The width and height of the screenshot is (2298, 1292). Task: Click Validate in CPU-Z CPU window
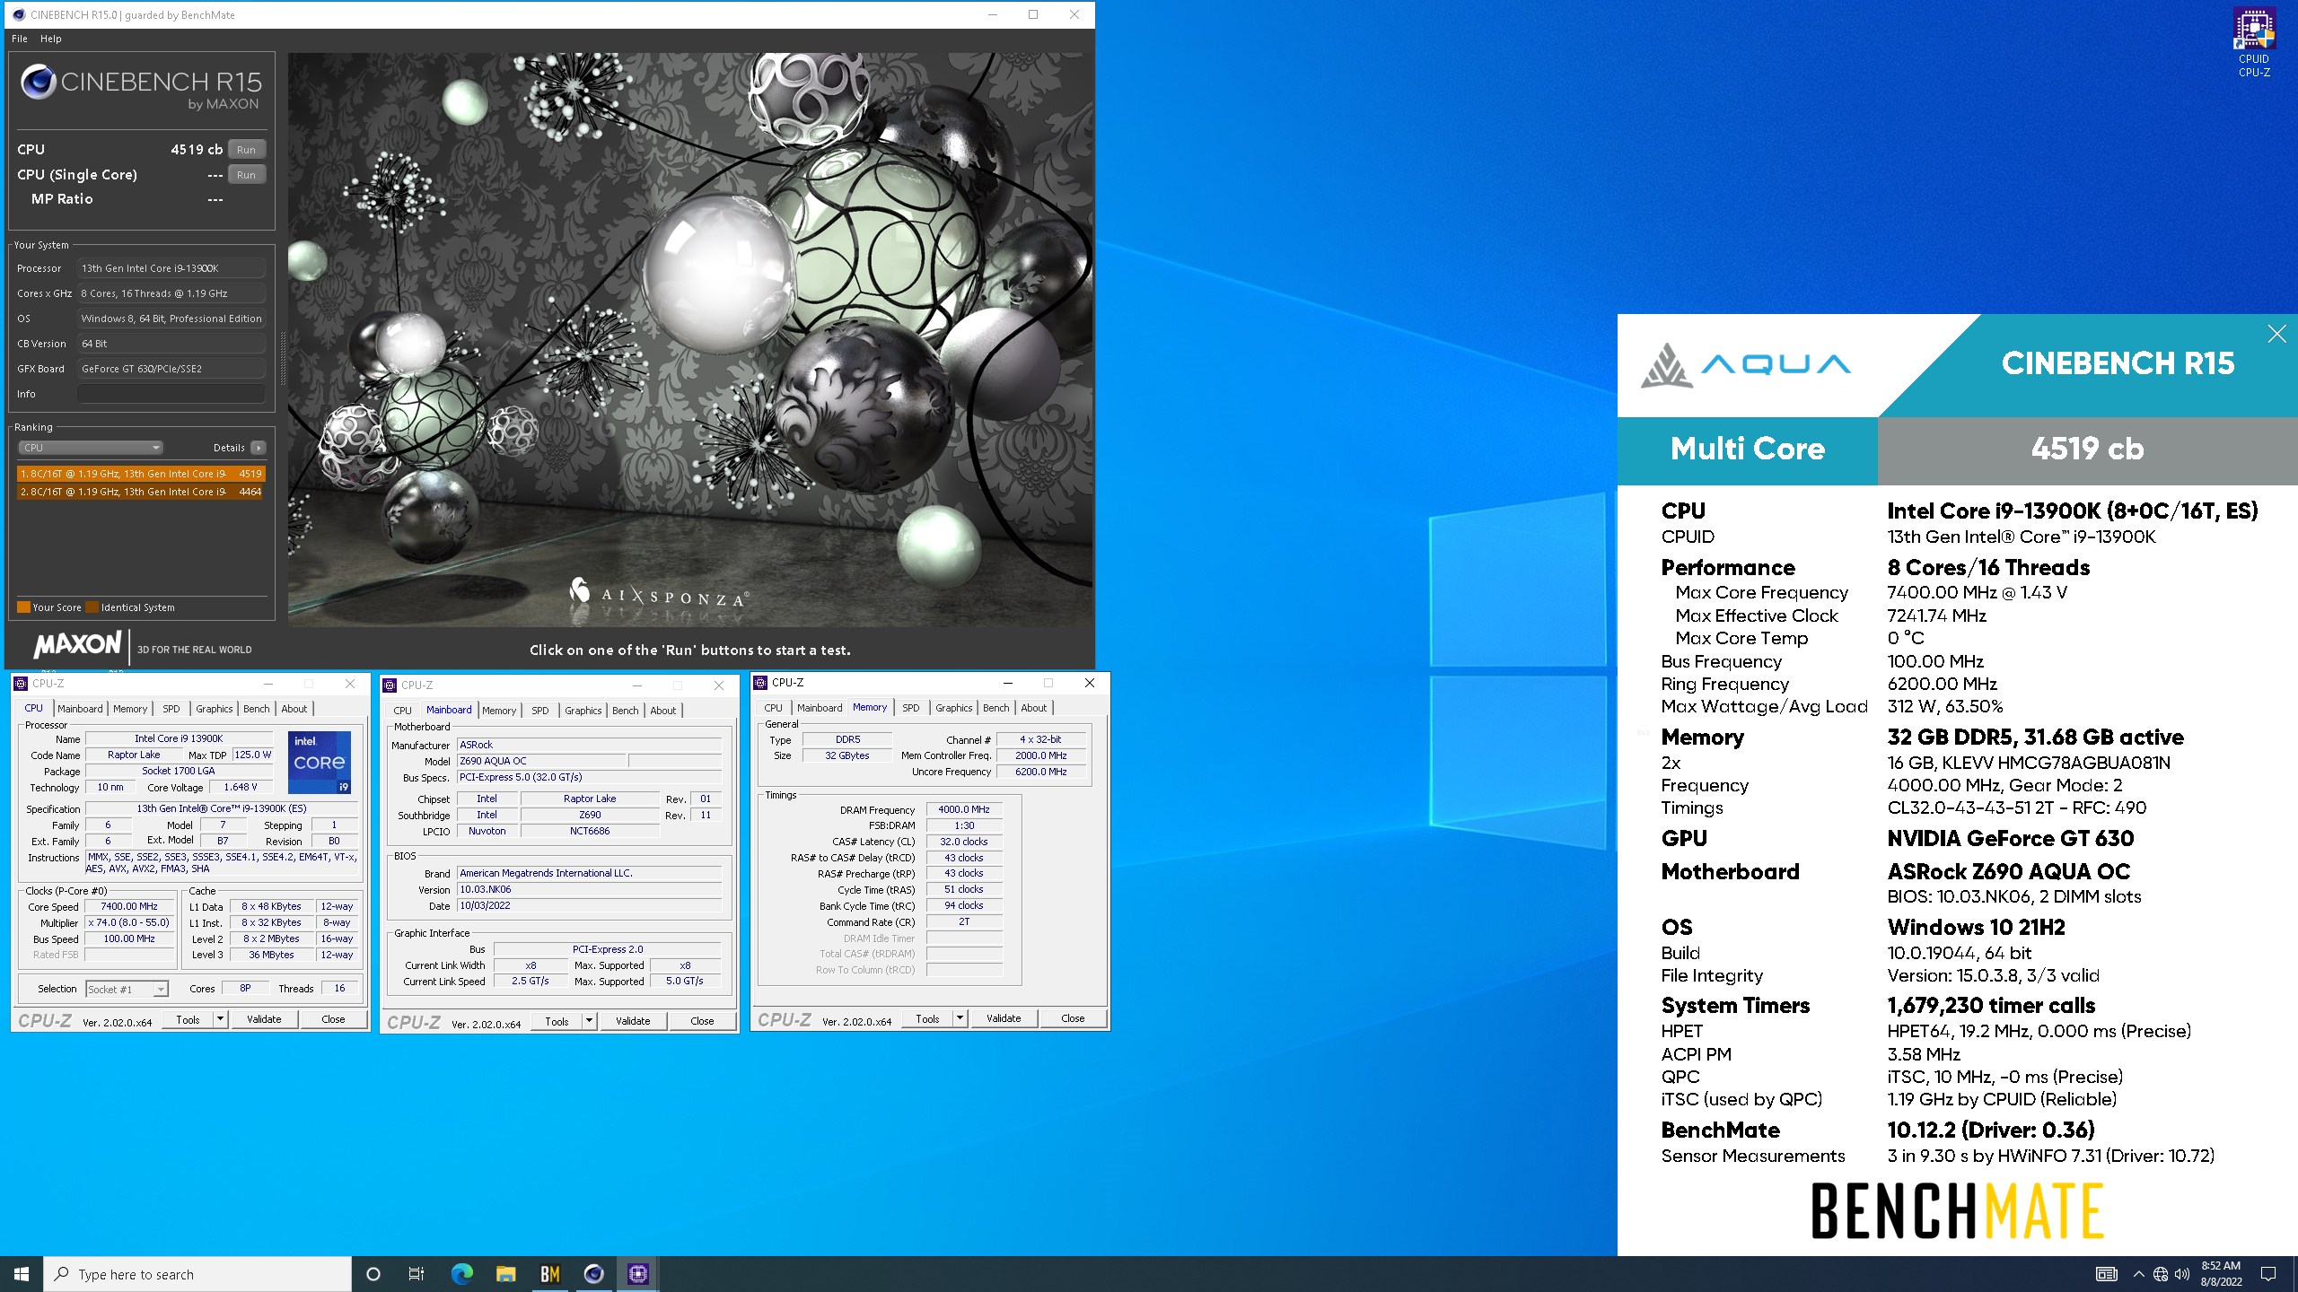click(264, 1020)
